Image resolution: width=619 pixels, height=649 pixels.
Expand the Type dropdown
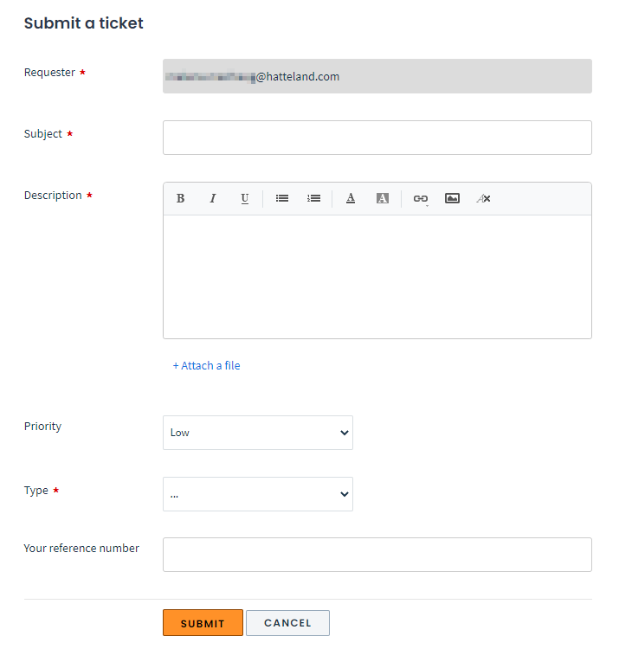coord(258,494)
